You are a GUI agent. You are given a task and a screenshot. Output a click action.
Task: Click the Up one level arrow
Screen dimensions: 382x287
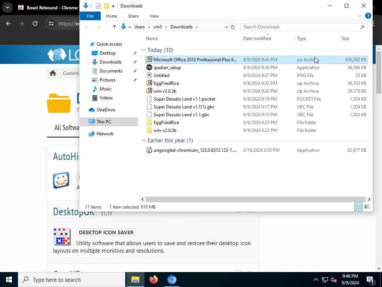click(114, 27)
